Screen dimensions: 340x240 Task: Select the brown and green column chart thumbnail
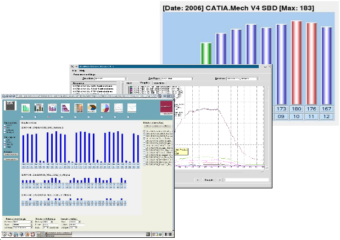point(39,108)
